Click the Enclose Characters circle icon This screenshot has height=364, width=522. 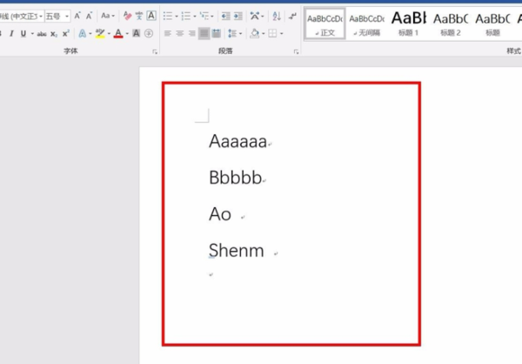[149, 33]
